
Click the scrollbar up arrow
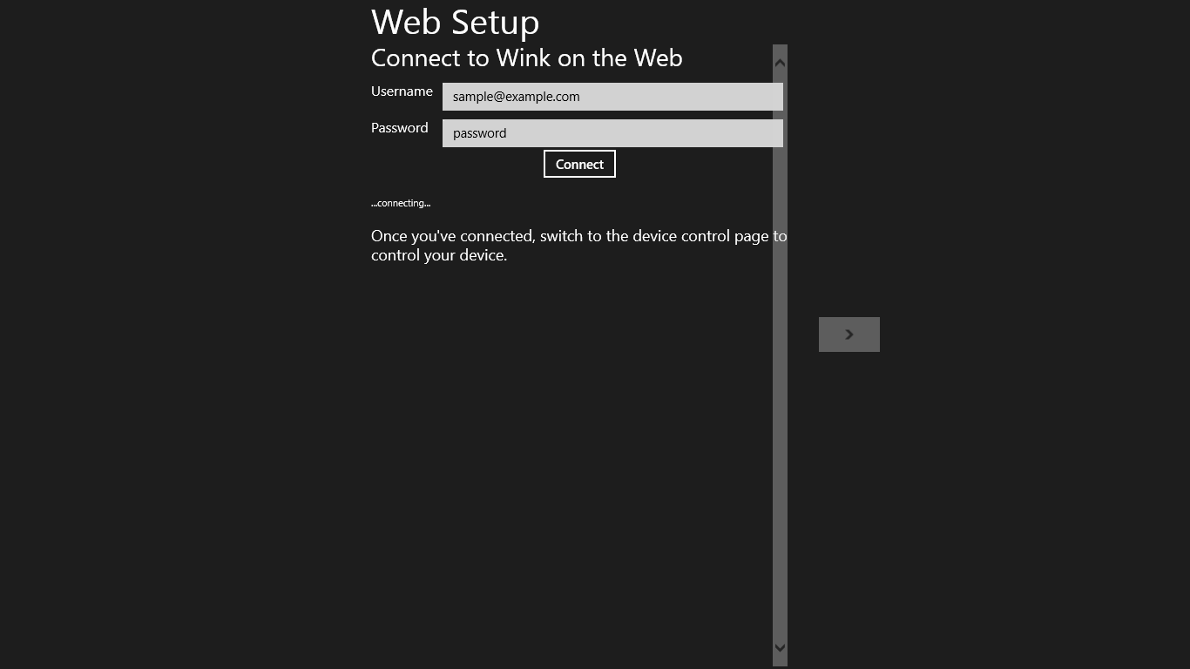pos(780,63)
